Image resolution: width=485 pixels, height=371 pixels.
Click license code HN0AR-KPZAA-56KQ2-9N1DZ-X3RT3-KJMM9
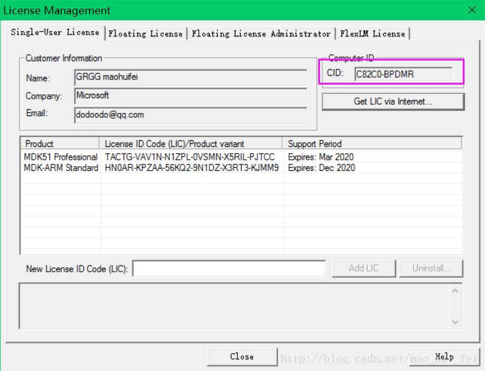192,168
